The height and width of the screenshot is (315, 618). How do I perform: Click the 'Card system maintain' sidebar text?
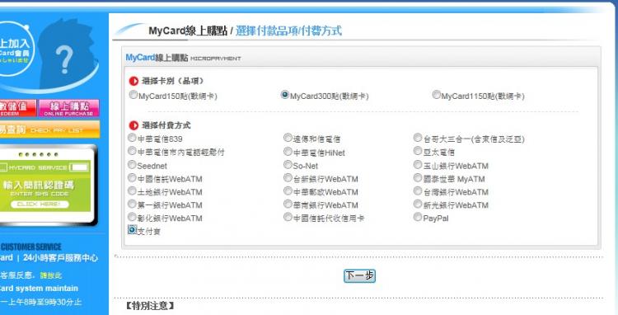coord(39,288)
